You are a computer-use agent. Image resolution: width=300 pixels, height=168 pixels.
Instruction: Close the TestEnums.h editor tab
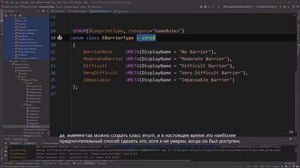129,11
